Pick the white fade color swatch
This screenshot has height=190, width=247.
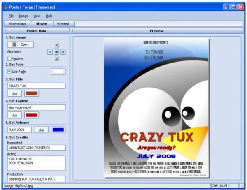pyautogui.click(x=58, y=72)
